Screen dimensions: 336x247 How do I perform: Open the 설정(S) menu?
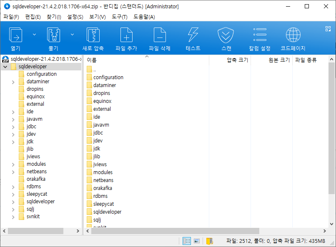coord(75,17)
